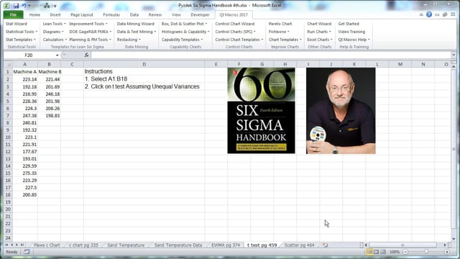The height and width of the screenshot is (259, 460).
Task: Click the Save icon in Quick Access Toolbar
Action: pos(16,6)
